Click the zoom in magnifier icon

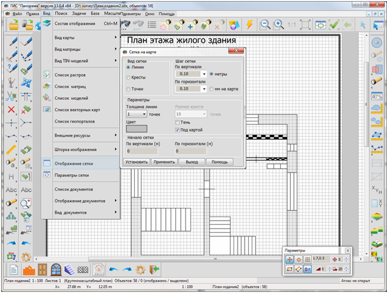pos(278,25)
